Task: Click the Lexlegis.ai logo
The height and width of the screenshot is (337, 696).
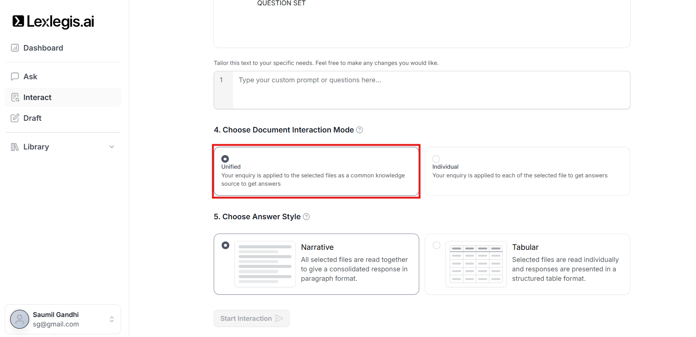Action: coord(53,22)
